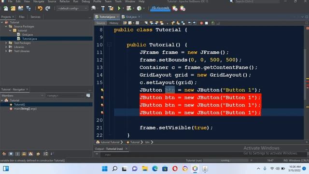
Task: Click the running progress bar in status bar
Action: pos(225,160)
